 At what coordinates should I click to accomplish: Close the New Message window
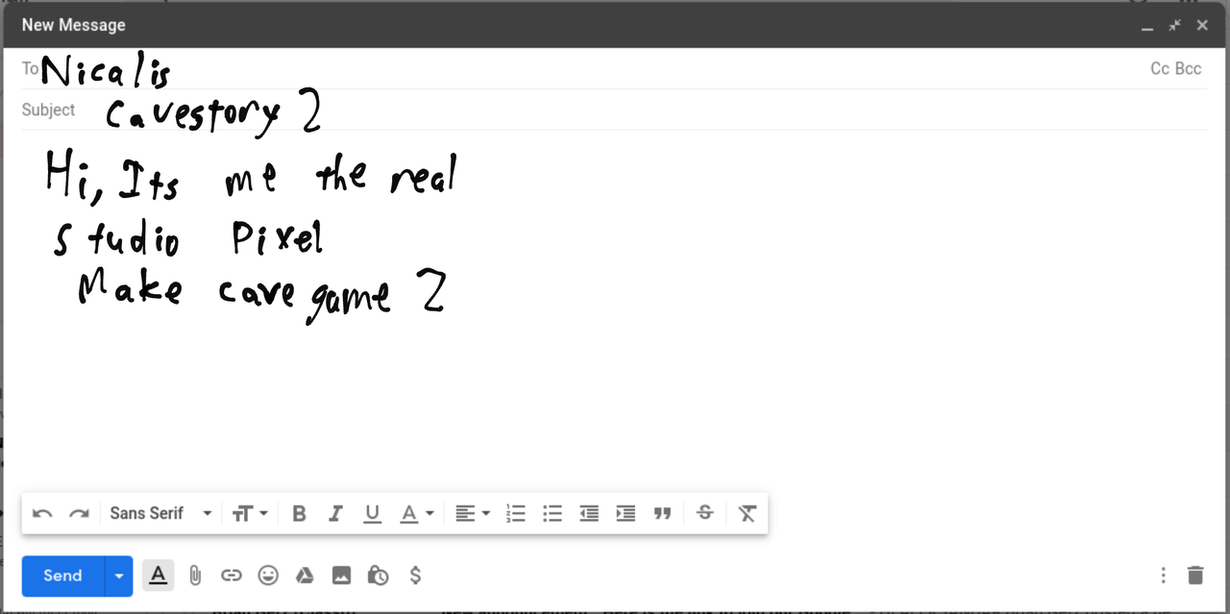pos(1202,26)
